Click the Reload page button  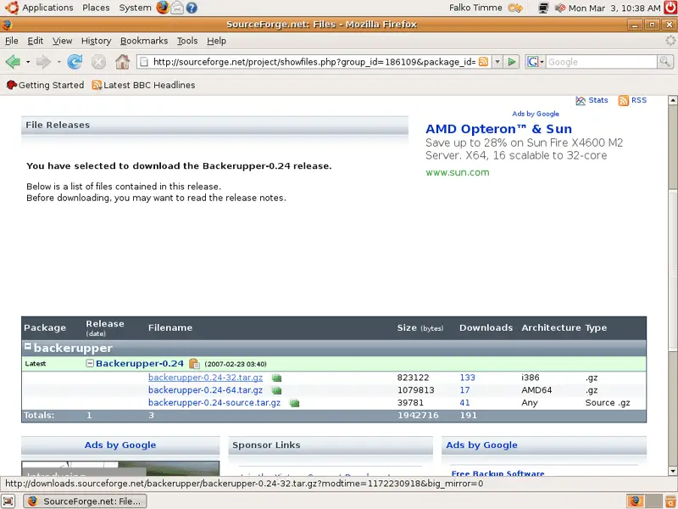click(x=75, y=62)
